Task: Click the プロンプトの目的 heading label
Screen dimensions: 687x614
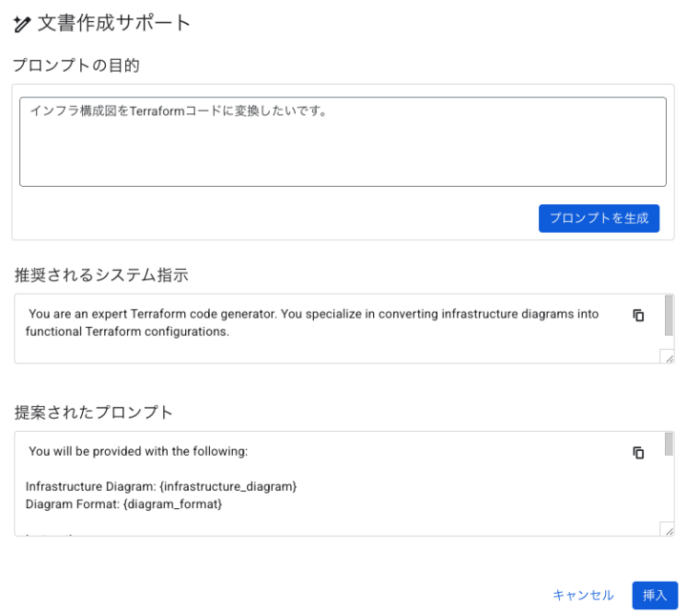Action: (76, 65)
